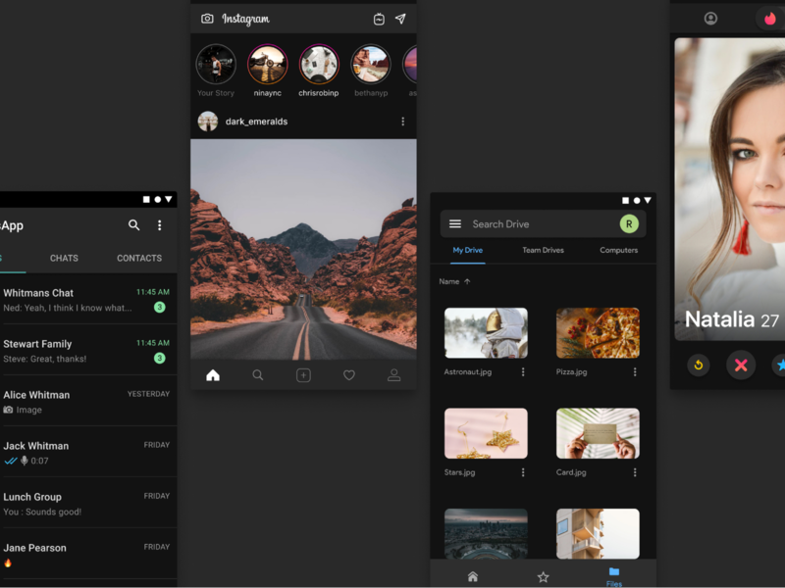785x588 pixels.
Task: Open the Tinder profile icon
Action: [710, 19]
